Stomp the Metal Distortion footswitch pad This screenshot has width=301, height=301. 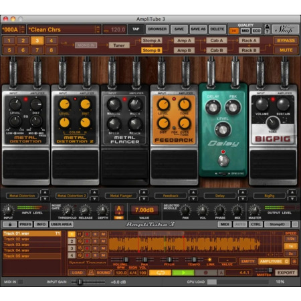click(26, 165)
